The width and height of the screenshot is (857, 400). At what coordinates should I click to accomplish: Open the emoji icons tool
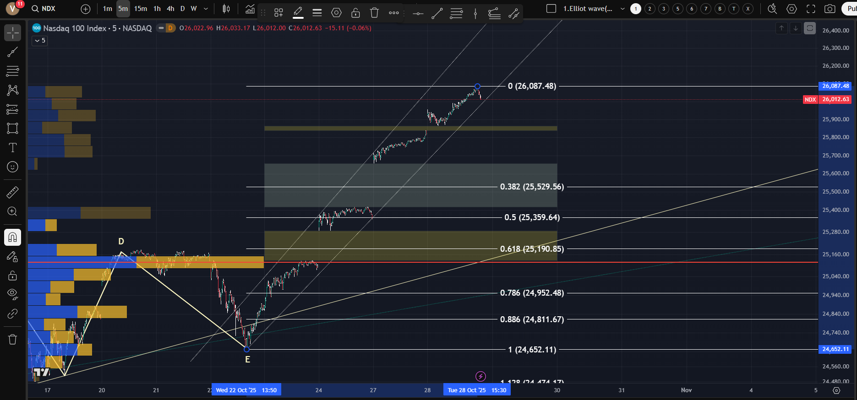point(12,167)
